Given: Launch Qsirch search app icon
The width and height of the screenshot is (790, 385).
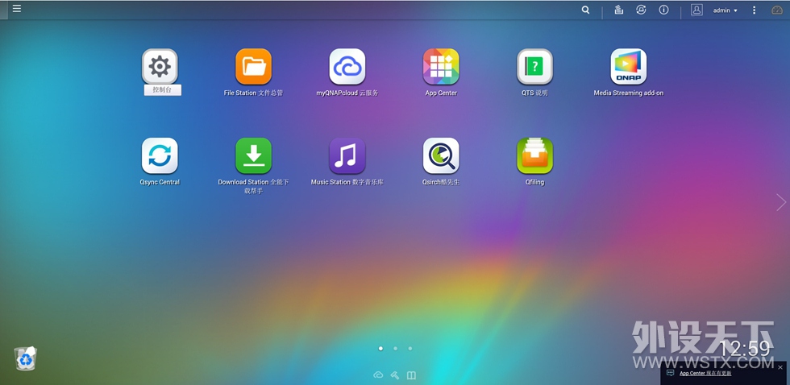Looking at the screenshot, I should click(441, 155).
